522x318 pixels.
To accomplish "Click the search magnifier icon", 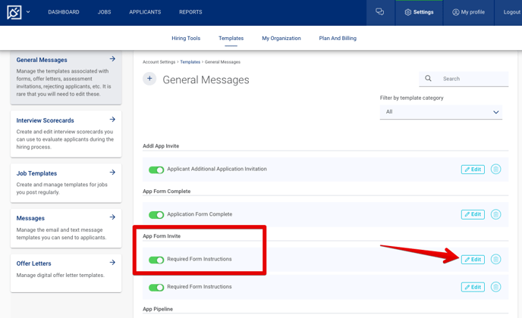I will click(x=428, y=79).
